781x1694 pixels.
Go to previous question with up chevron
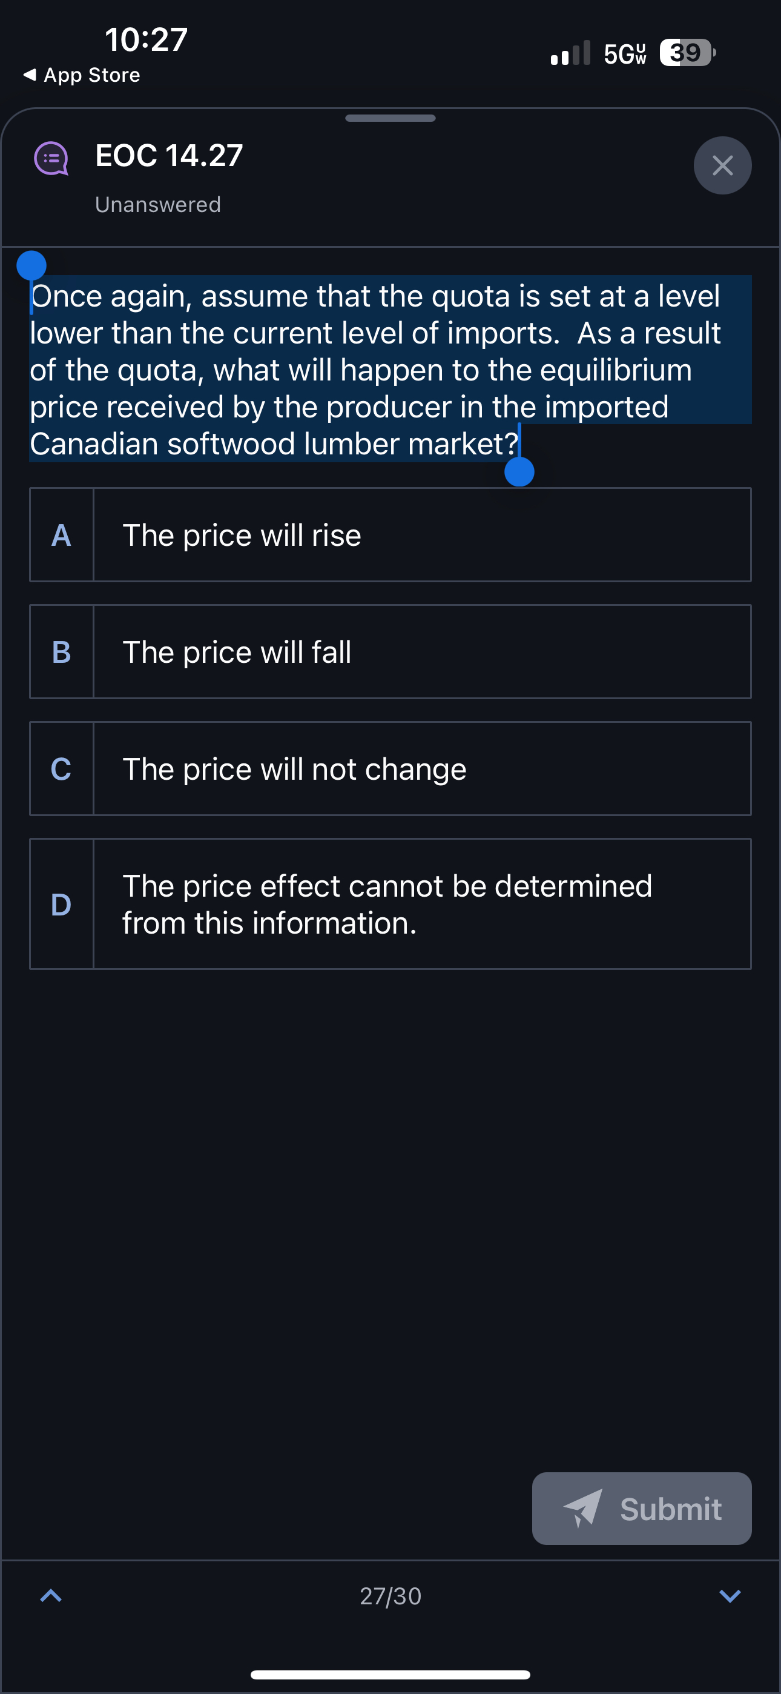[51, 1595]
